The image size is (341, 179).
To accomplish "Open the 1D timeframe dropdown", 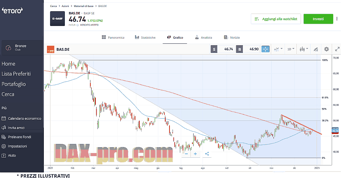I will pyautogui.click(x=291, y=49).
